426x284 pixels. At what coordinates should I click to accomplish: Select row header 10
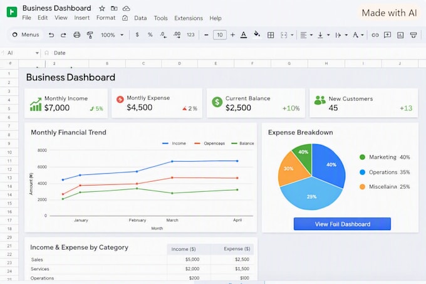tap(9, 152)
